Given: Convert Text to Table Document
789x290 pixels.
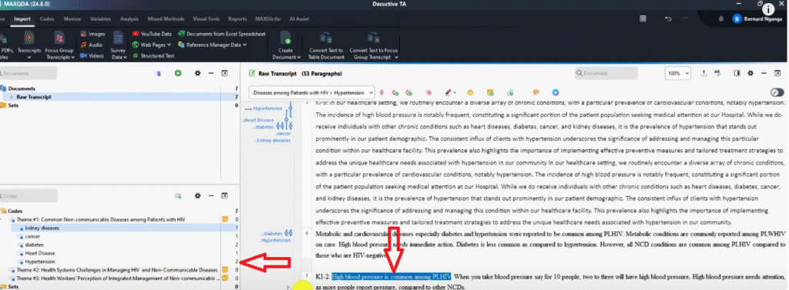Looking at the screenshot, I should pos(326,45).
